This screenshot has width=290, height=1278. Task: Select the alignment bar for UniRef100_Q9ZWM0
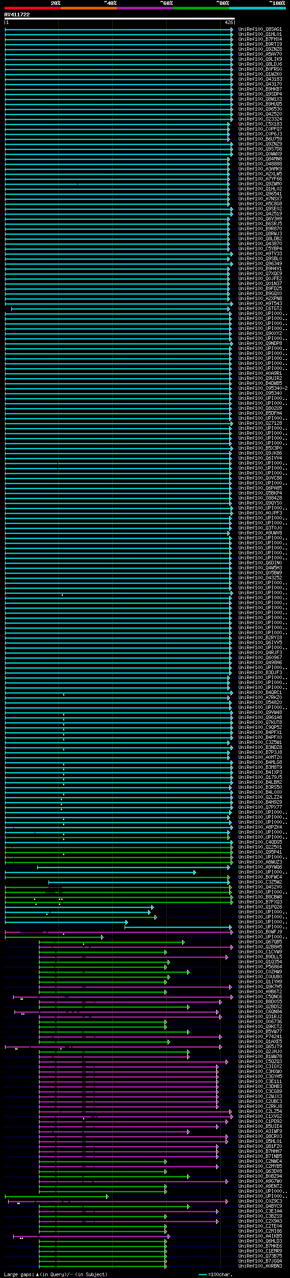pyautogui.click(x=117, y=184)
